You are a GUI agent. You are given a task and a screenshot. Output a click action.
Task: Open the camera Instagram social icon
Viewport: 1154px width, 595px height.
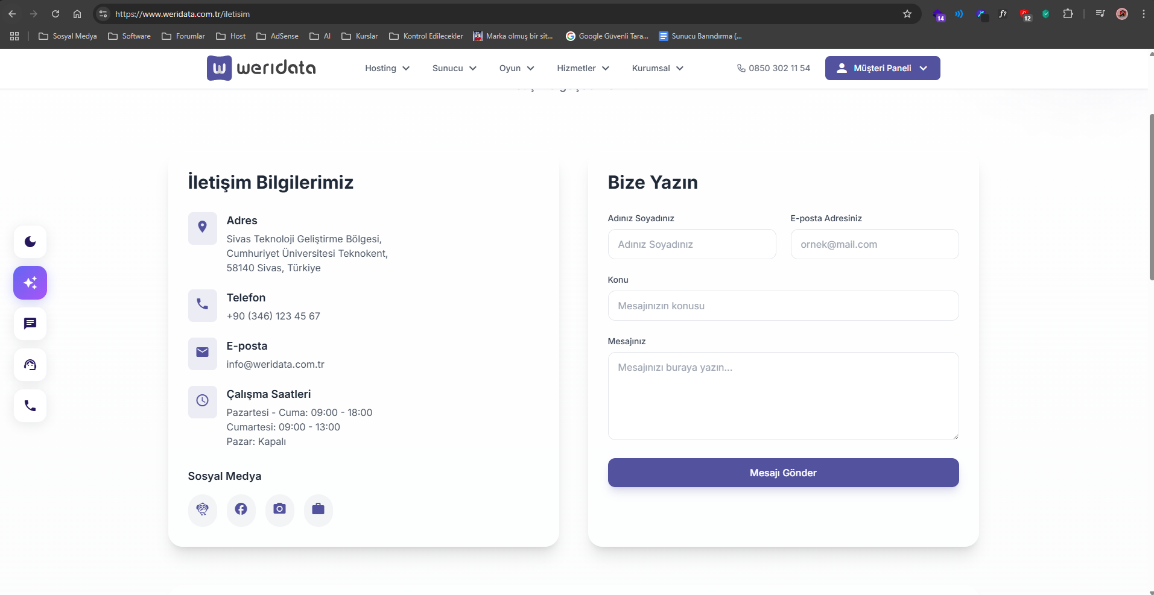point(280,509)
